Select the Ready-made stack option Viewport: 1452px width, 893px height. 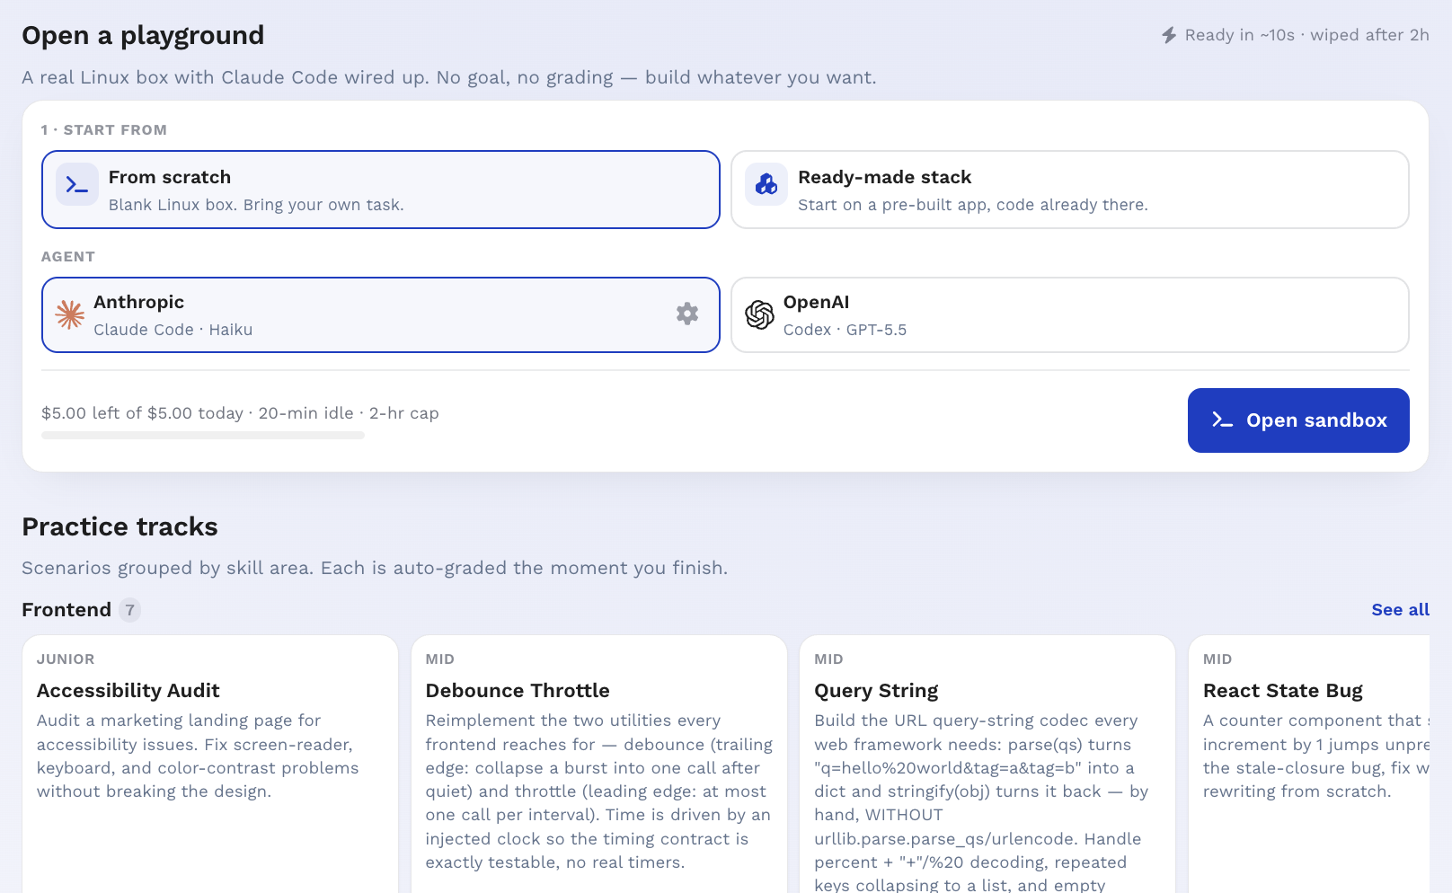click(1070, 190)
